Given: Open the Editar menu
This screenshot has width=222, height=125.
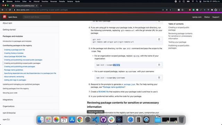Looking at the screenshot, I should click(x=25, y=1).
